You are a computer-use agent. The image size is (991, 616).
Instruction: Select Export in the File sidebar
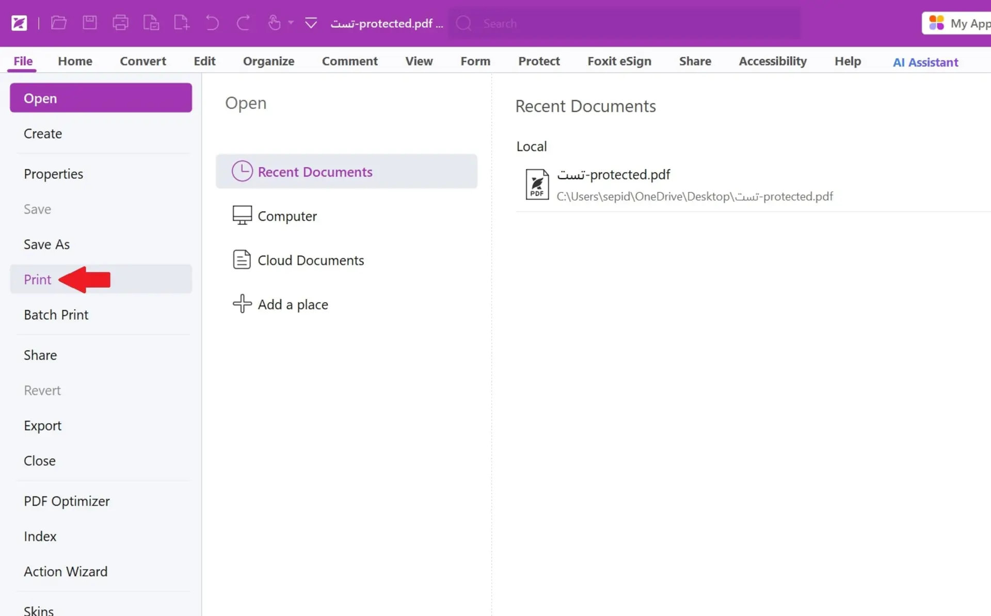point(101,425)
